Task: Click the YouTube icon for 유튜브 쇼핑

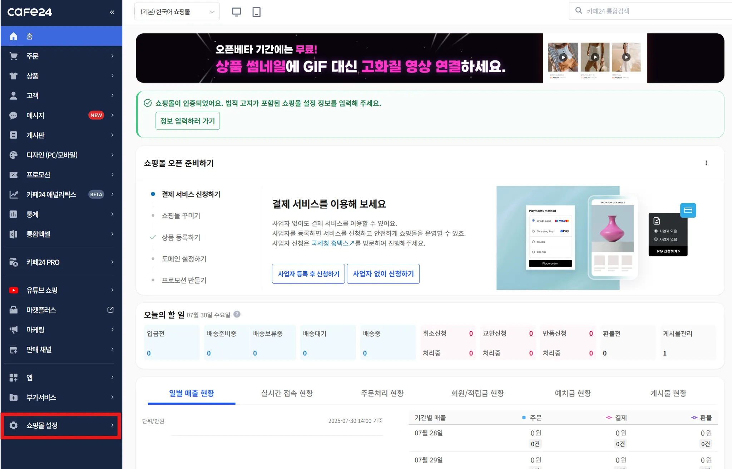Action: (14, 290)
